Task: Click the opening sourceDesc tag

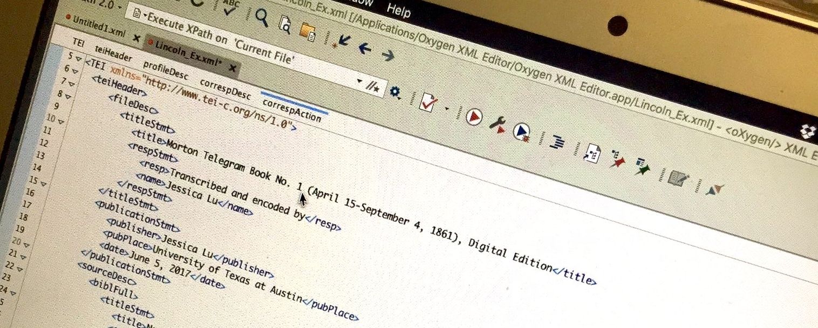Action: click(x=107, y=274)
